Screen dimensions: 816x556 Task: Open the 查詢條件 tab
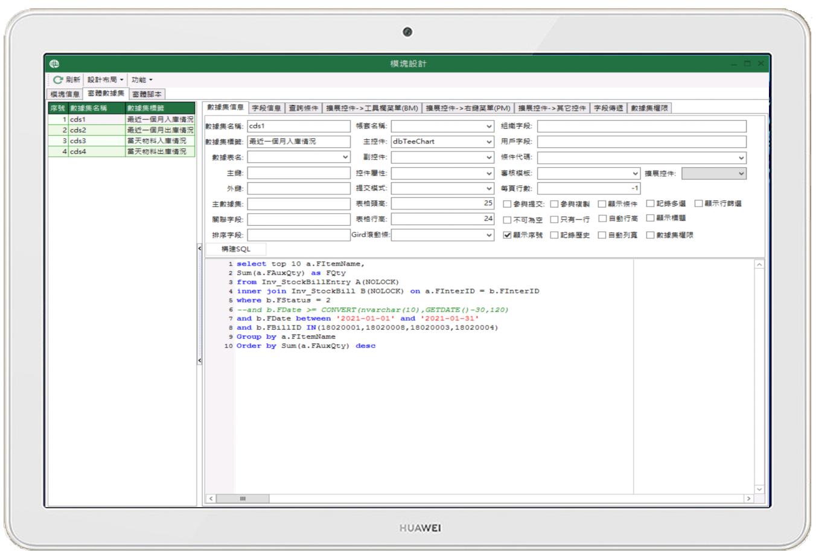pos(303,108)
